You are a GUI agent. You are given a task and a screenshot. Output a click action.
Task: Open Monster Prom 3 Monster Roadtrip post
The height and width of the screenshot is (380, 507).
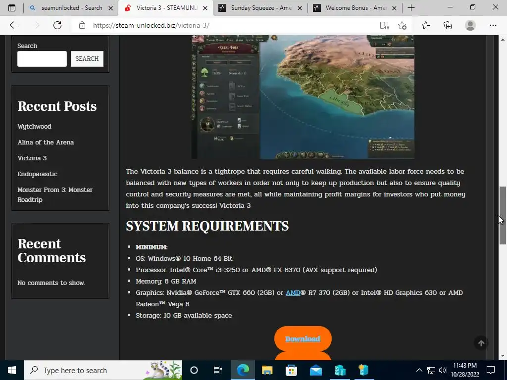(55, 194)
